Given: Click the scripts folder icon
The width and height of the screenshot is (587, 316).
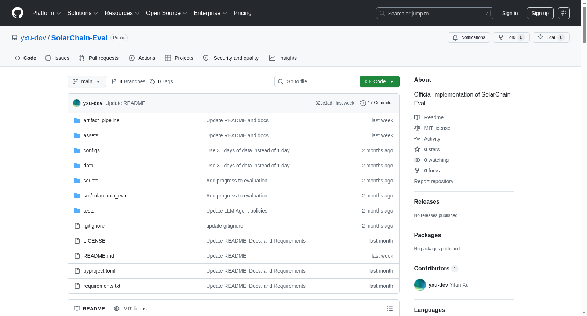Looking at the screenshot, I should (x=77, y=181).
